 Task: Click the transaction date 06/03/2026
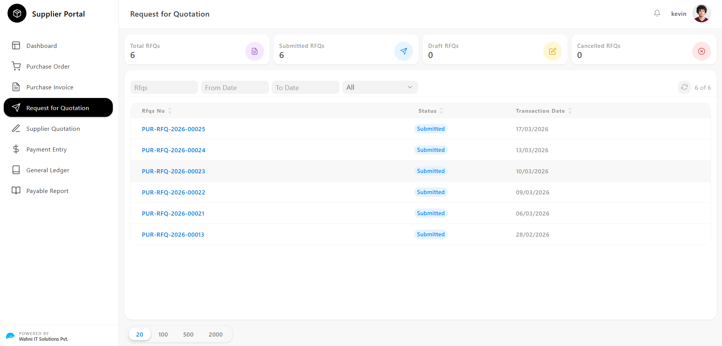[533, 213]
